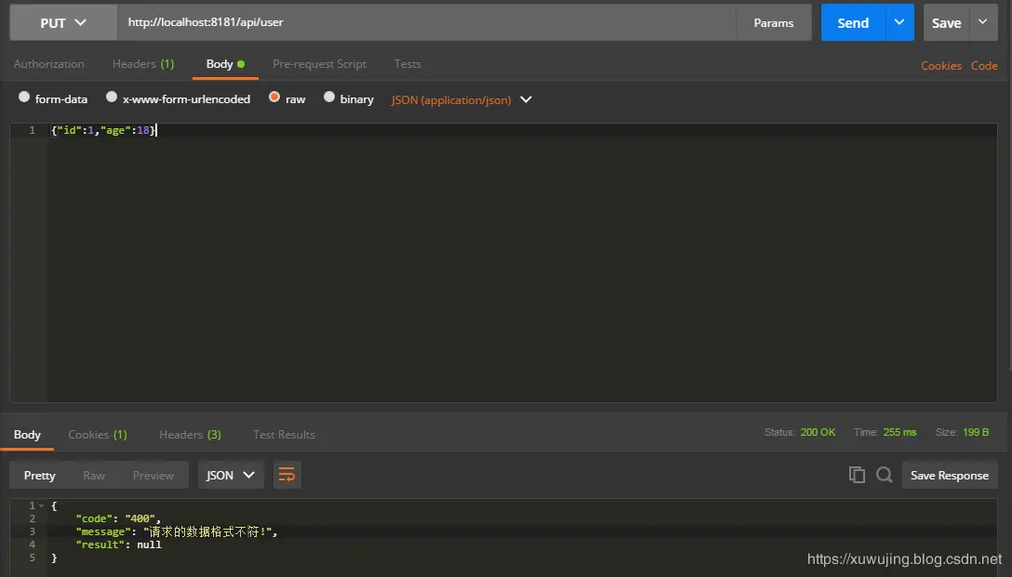
Task: Open the Pre-request Script tab
Action: (319, 64)
